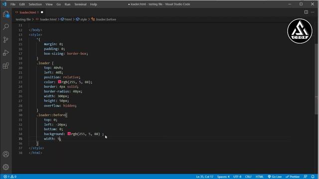Open the Help menu

coord(94,4)
